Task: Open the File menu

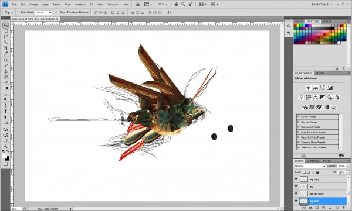Action: coord(14,4)
